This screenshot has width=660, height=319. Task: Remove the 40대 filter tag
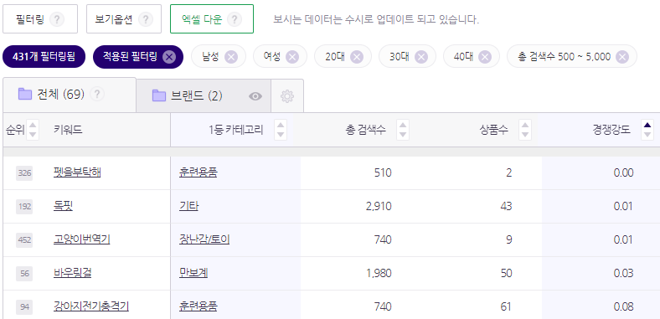pyautogui.click(x=485, y=57)
